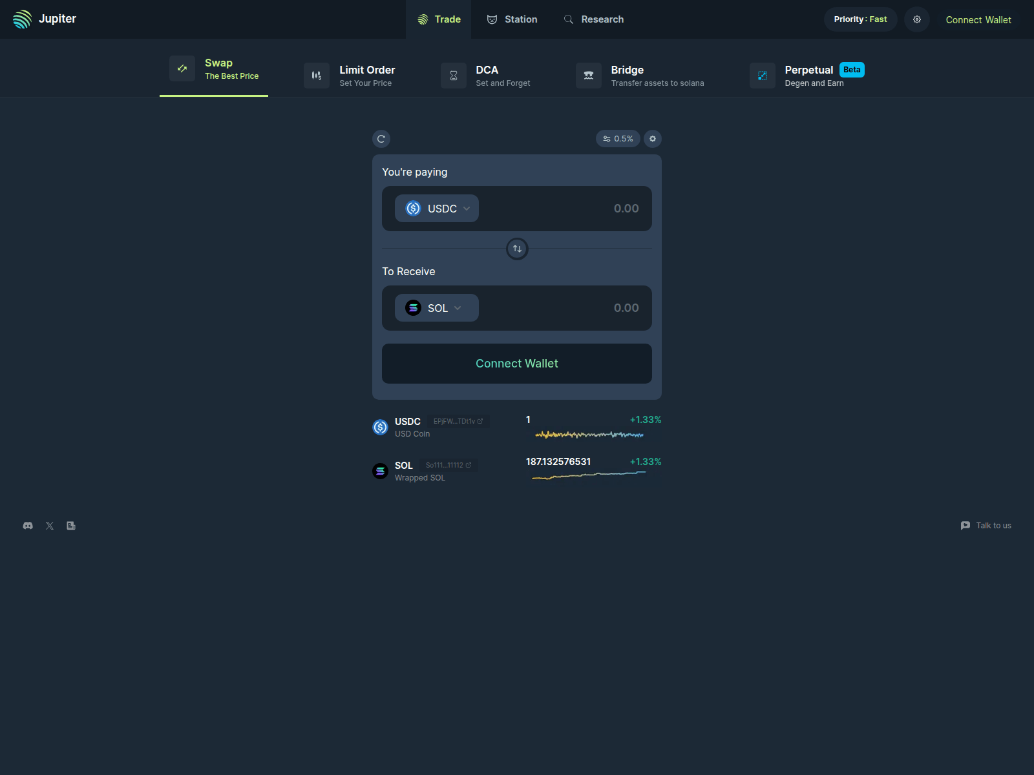Open the Discord icon link
1034x775 pixels.
pos(28,526)
